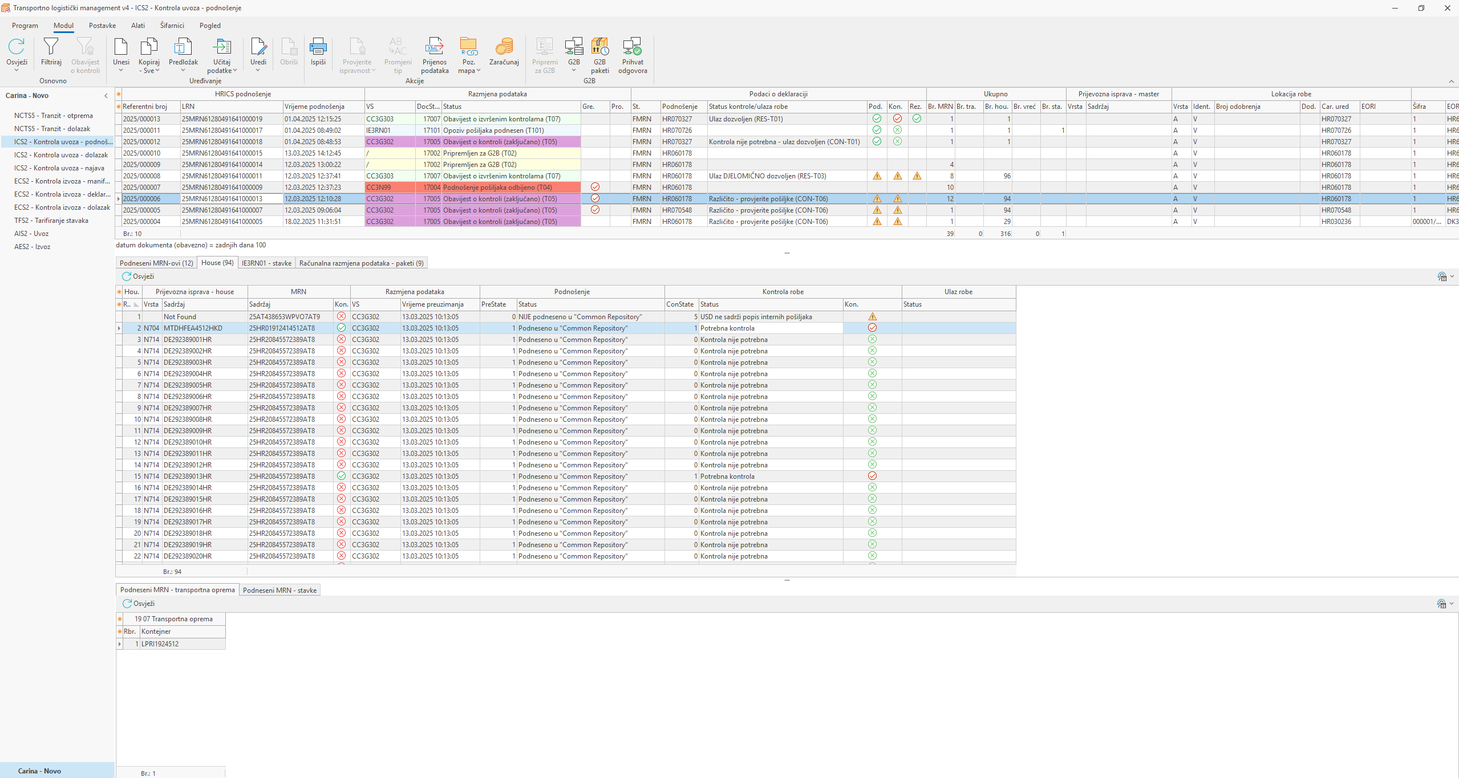The height and width of the screenshot is (778, 1459).
Task: Open Učitaj podatke dropdown menu
Action: click(234, 71)
